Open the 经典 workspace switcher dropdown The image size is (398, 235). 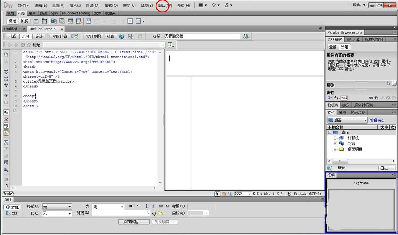tap(359, 5)
